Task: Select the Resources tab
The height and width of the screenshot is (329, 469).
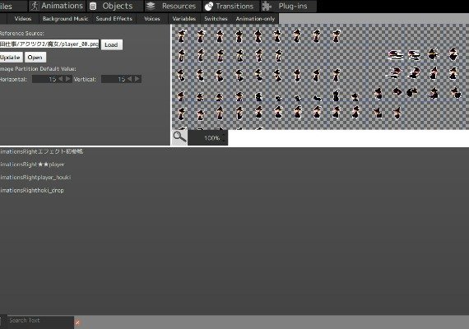Action: [x=173, y=6]
